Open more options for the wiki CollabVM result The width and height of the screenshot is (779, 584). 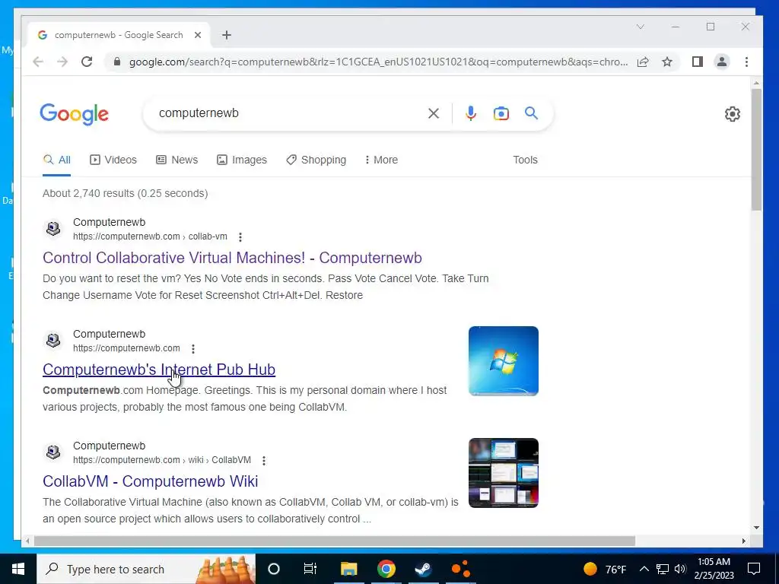[264, 460]
